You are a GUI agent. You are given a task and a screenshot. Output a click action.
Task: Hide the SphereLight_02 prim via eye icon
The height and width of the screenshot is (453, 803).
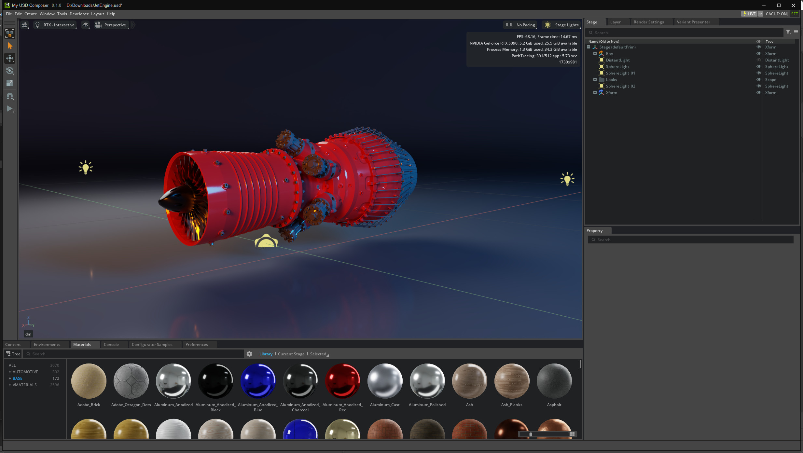tap(758, 86)
